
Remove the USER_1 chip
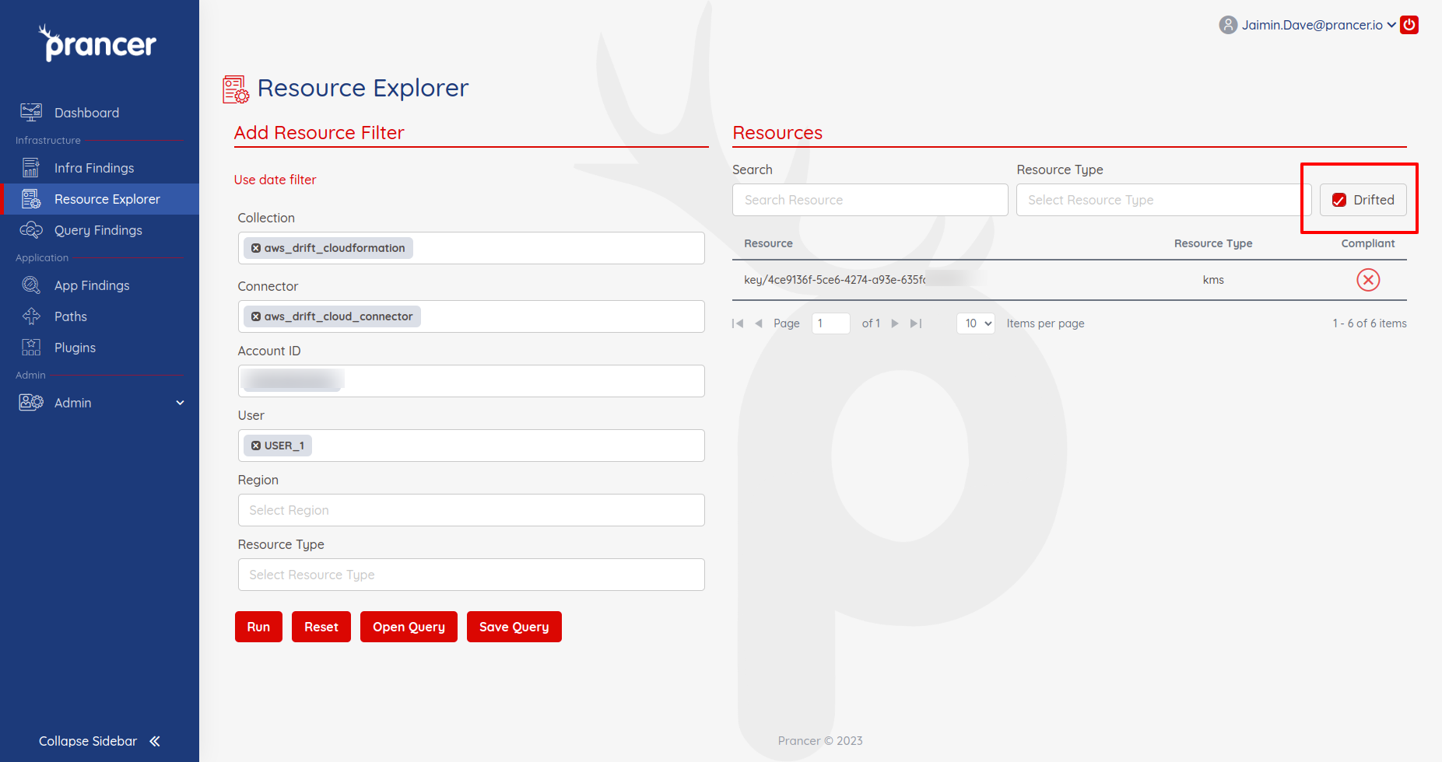click(256, 446)
